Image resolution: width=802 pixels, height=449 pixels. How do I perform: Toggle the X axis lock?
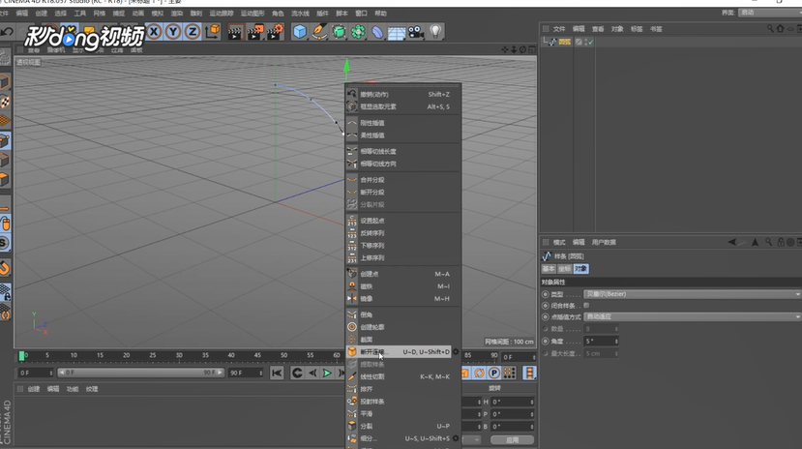click(154, 32)
